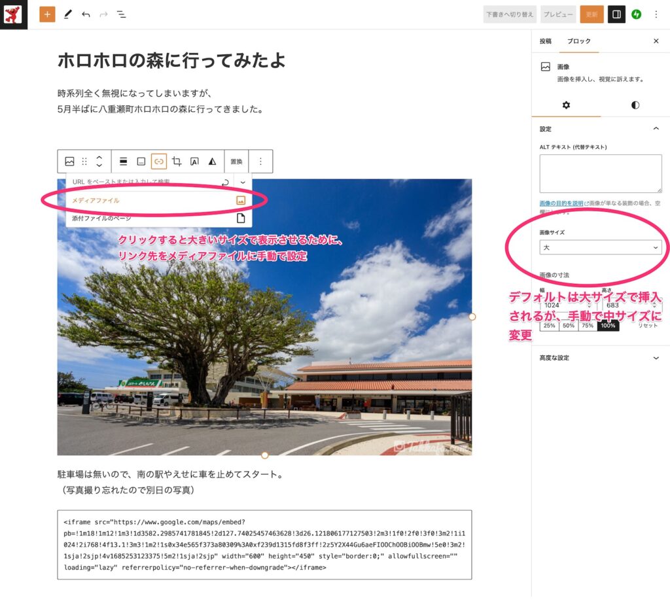Screen dimensions: 670x607
Task: Open the Jetpack green lightning icon
Action: (x=636, y=14)
